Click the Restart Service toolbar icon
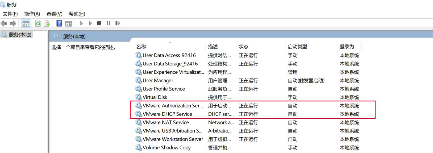 point(118,23)
